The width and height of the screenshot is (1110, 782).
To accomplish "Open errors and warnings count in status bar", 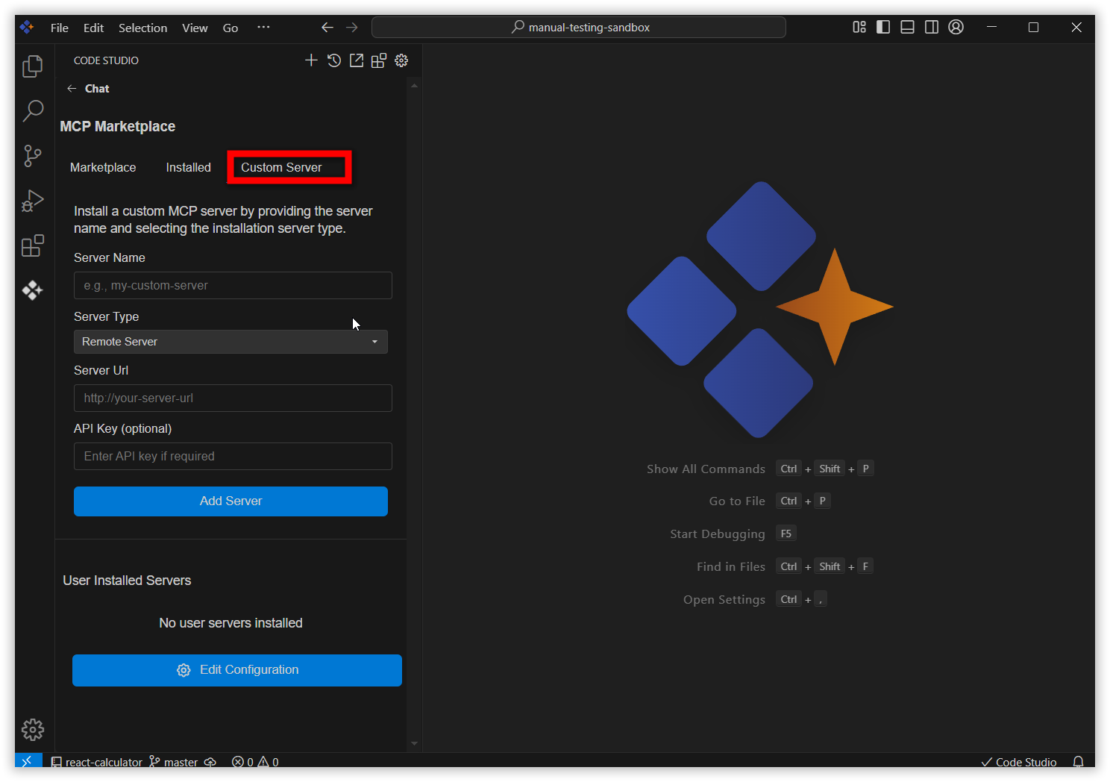I will [x=255, y=762].
